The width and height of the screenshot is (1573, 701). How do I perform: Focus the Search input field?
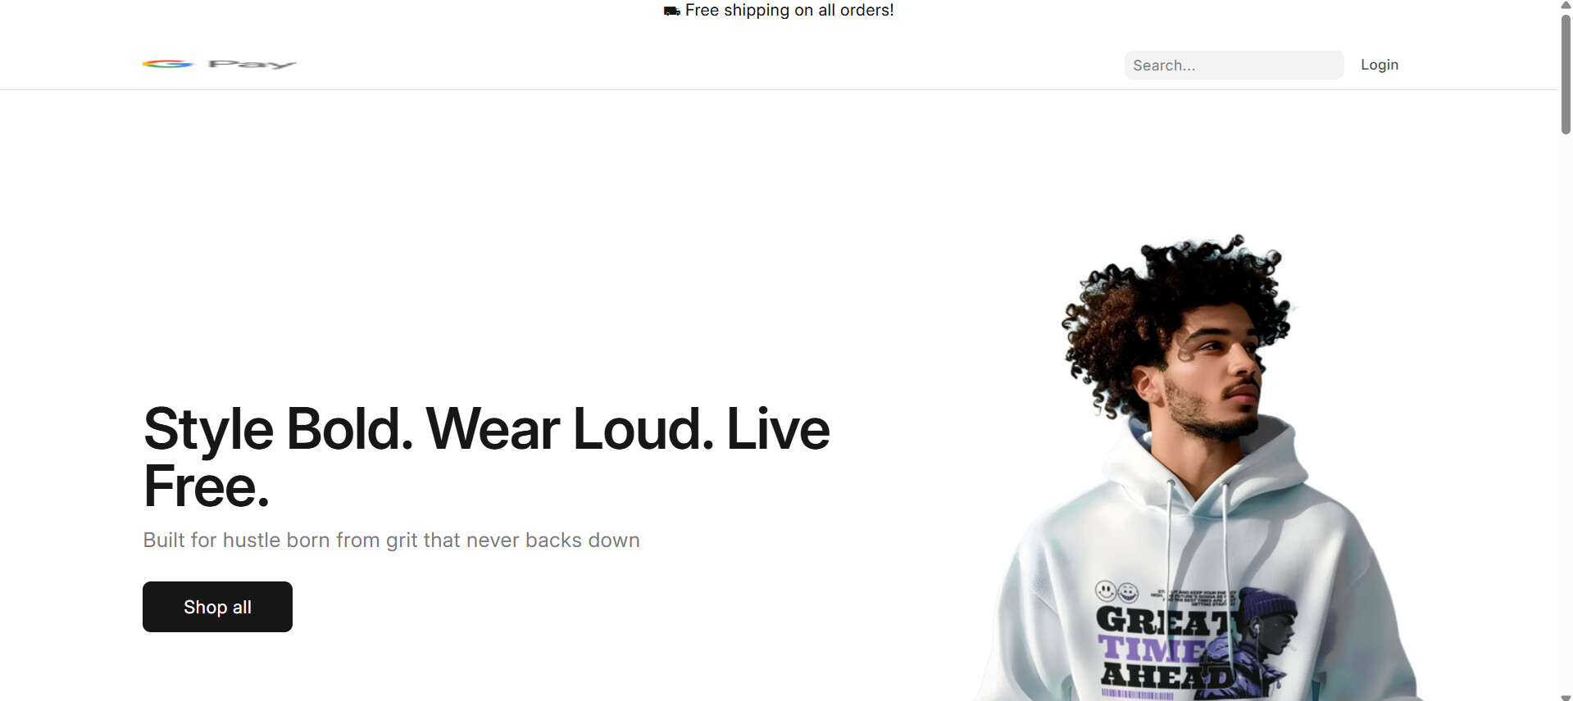click(1234, 66)
